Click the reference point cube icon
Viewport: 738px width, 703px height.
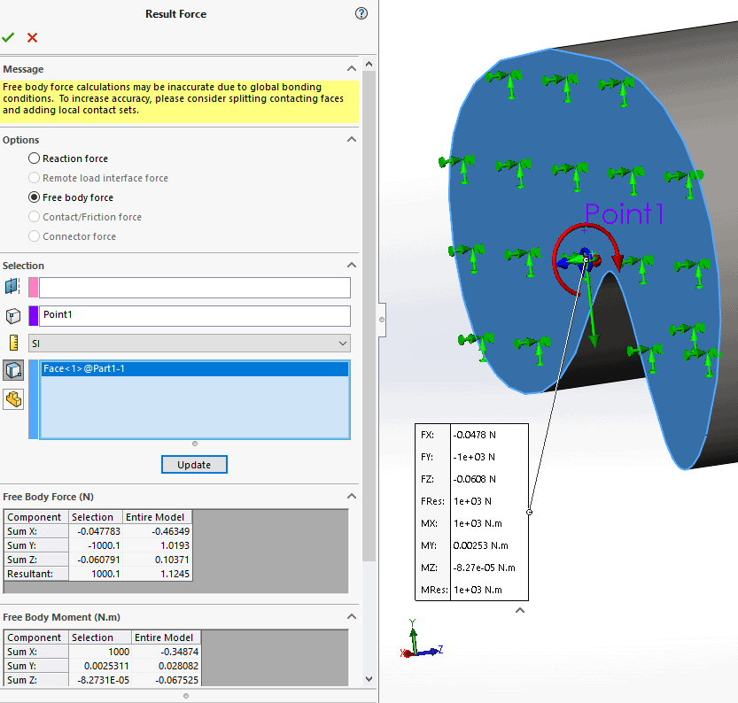pyautogui.click(x=12, y=316)
